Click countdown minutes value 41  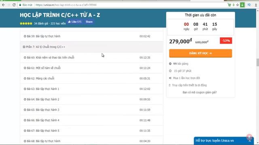coord(205,24)
